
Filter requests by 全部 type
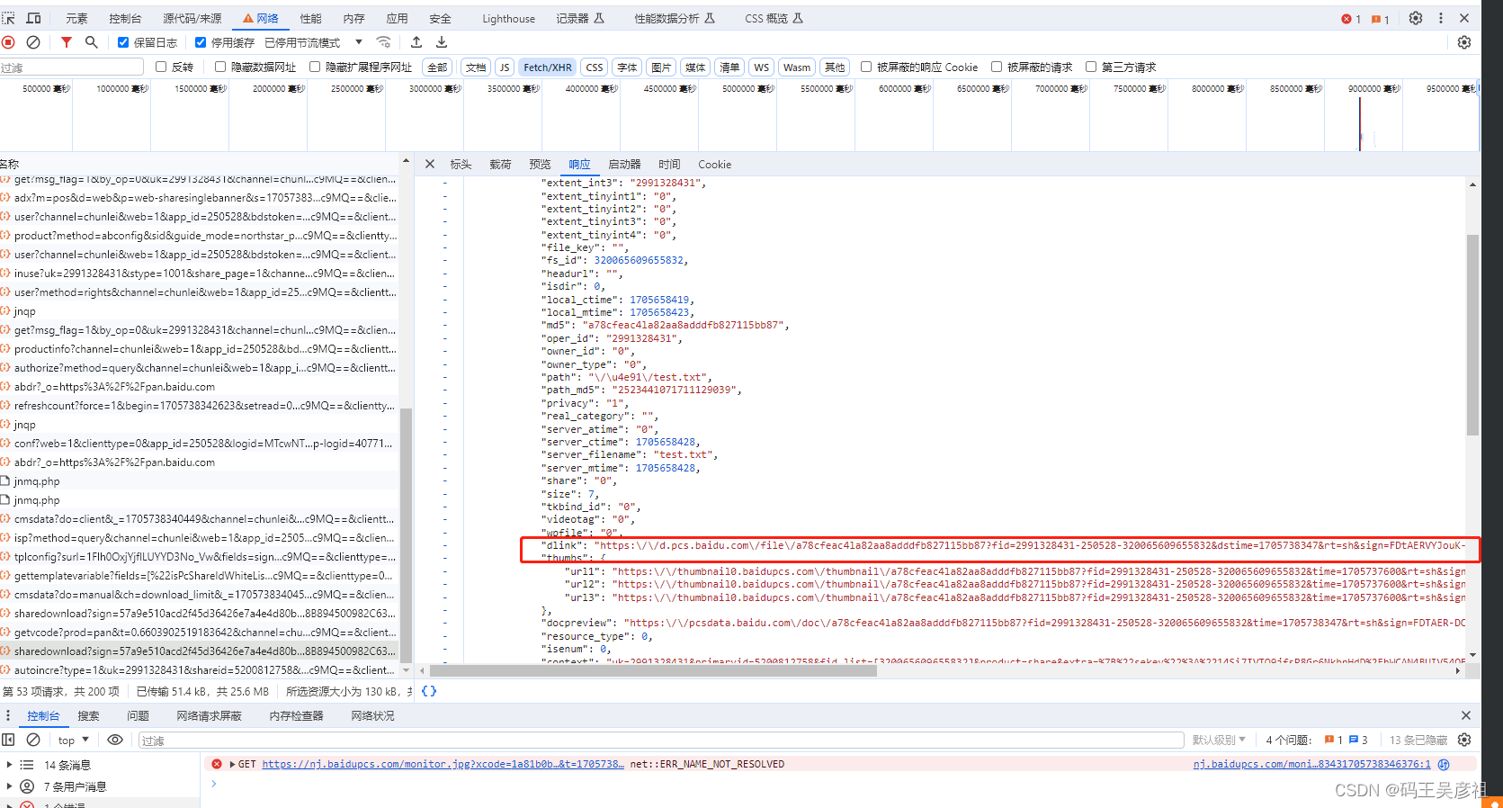tap(437, 67)
